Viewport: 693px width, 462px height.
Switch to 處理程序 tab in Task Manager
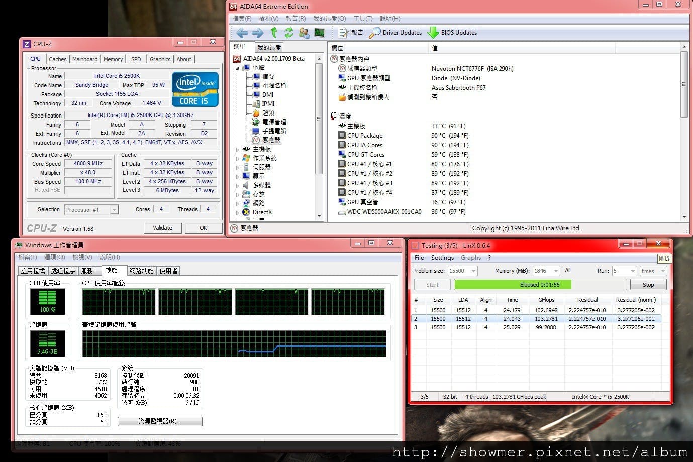click(63, 271)
